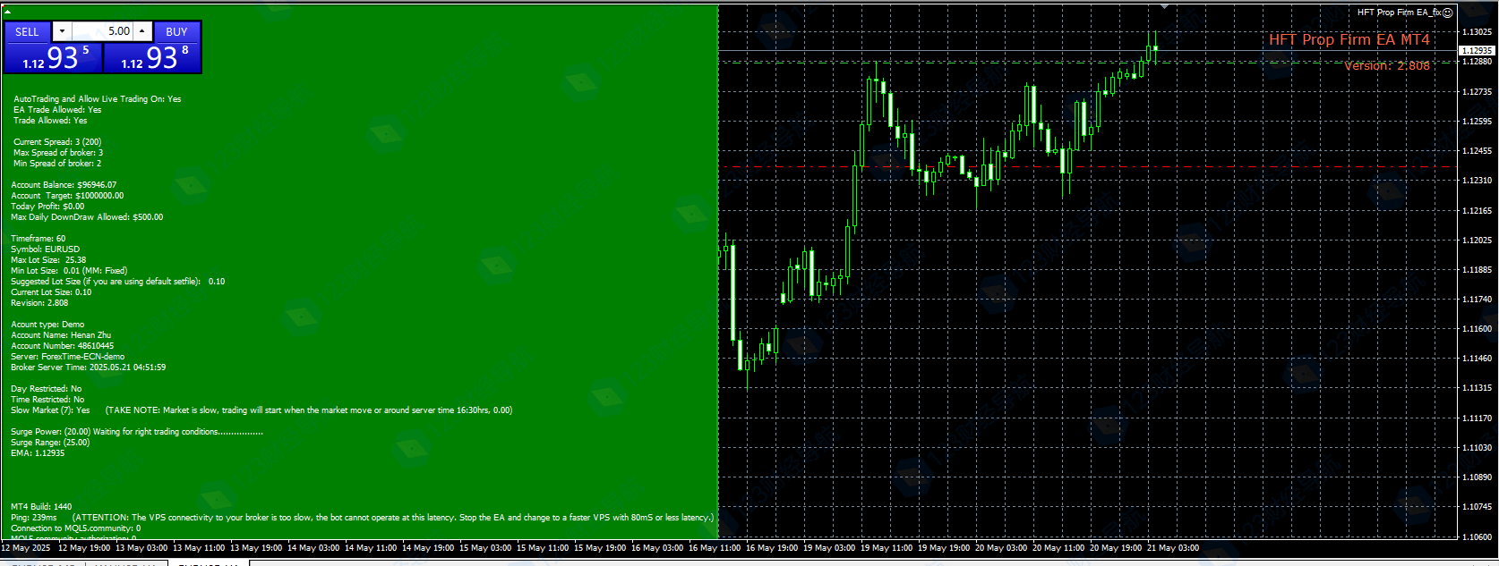Click the MT4 Build: 1440 line
Image resolution: width=1499 pixels, height=566 pixels.
(41, 507)
